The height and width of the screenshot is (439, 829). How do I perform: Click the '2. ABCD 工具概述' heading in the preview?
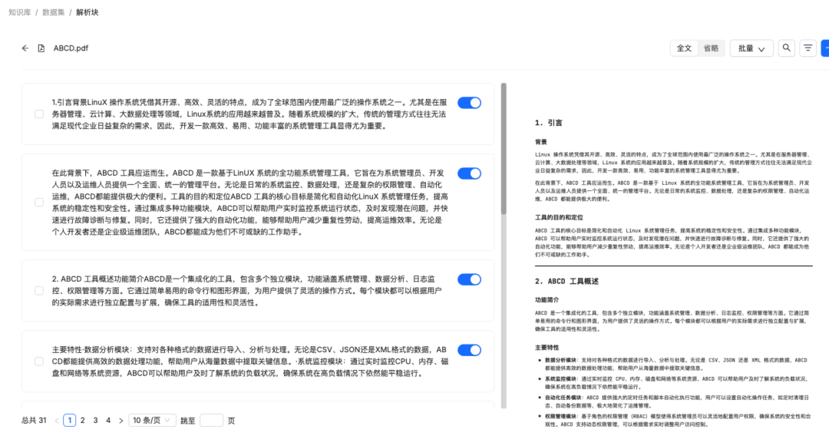pos(566,282)
